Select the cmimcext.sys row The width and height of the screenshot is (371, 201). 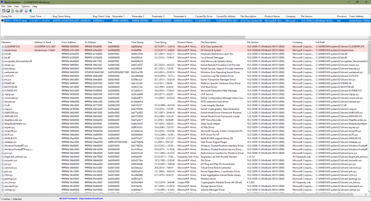coord(184,98)
